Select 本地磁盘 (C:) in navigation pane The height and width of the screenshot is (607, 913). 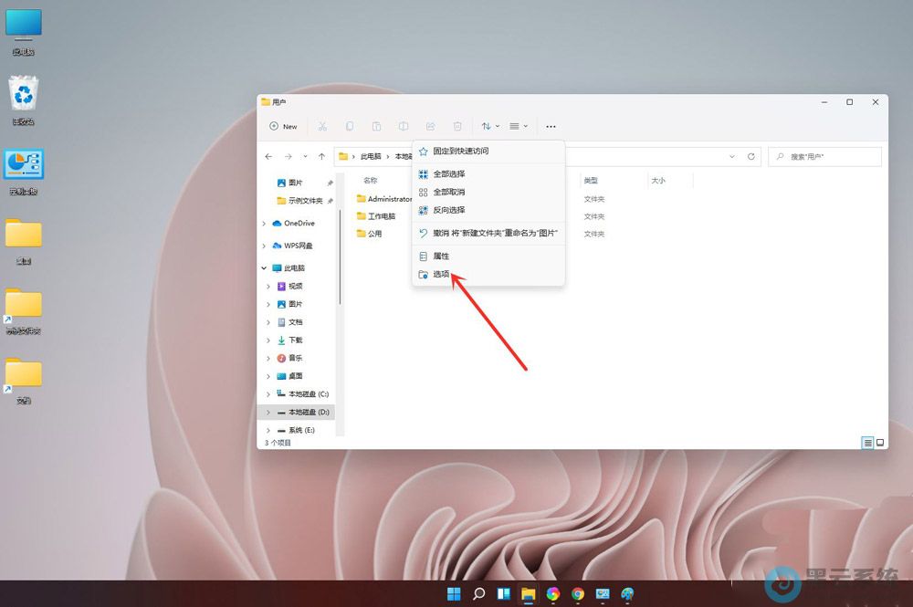pyautogui.click(x=308, y=394)
